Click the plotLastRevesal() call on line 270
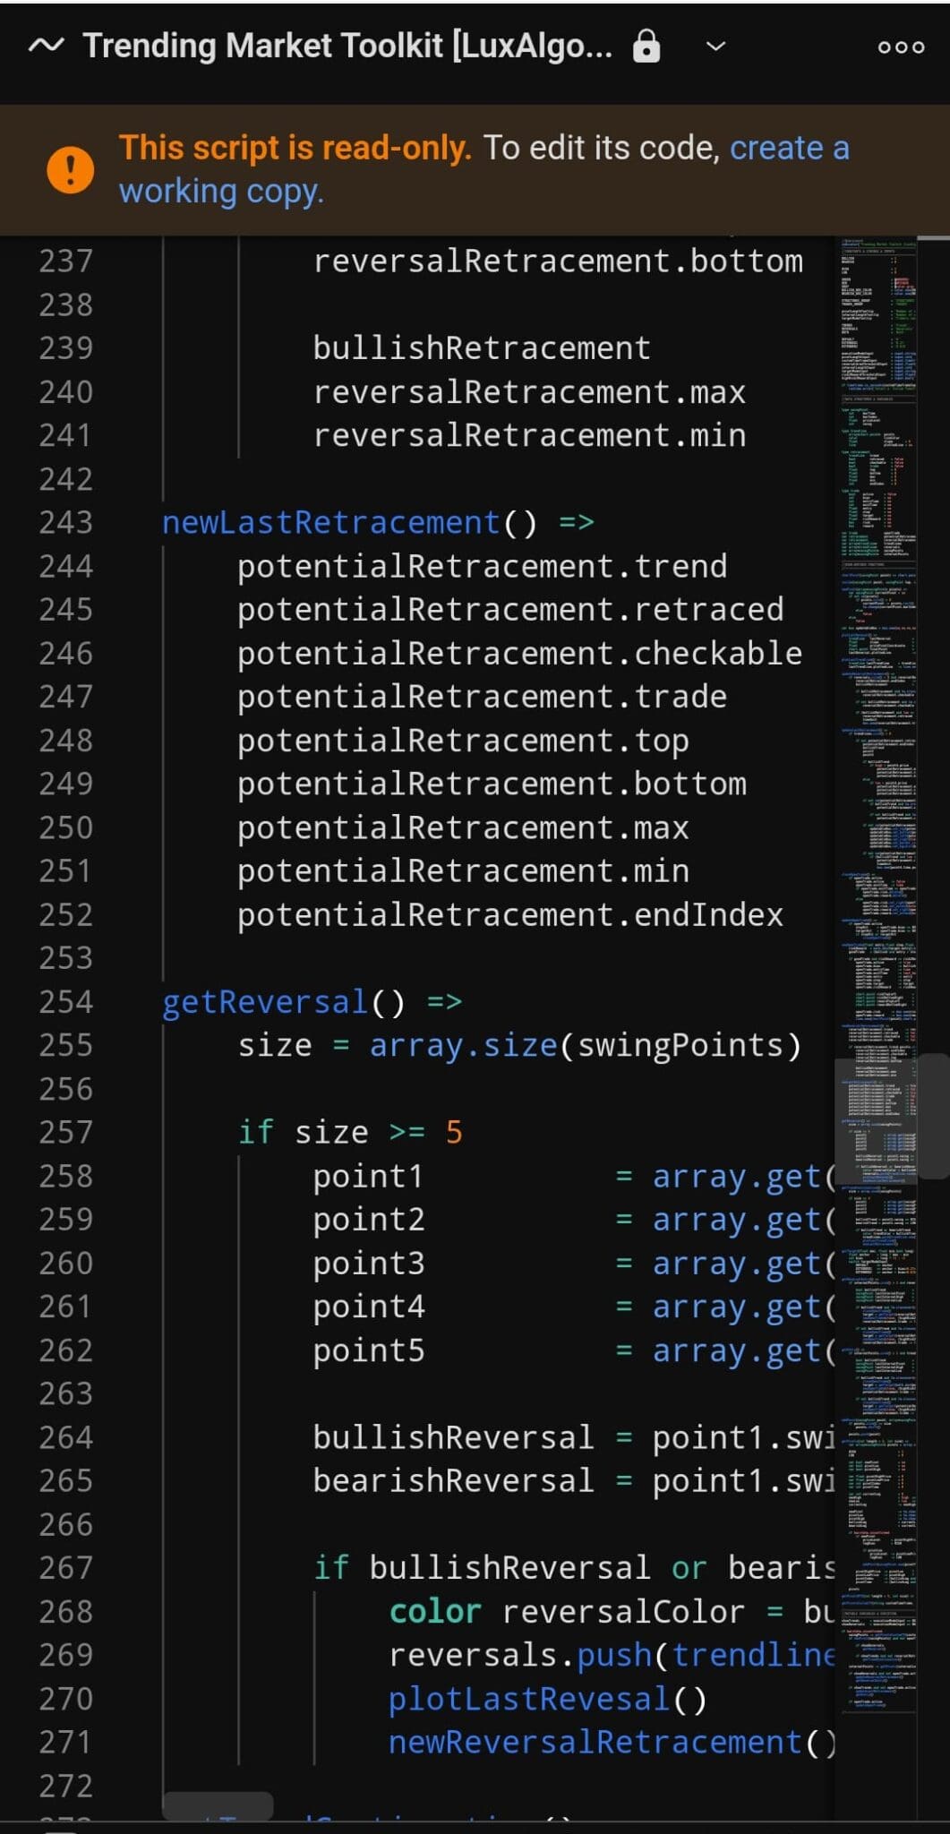 pyautogui.click(x=546, y=1699)
